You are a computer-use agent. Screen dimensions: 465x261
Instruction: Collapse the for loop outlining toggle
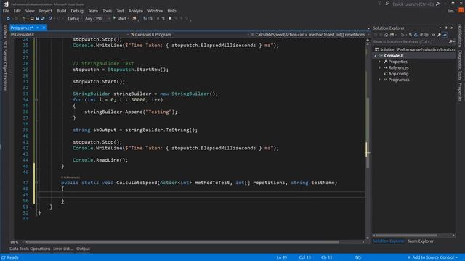coord(36,100)
